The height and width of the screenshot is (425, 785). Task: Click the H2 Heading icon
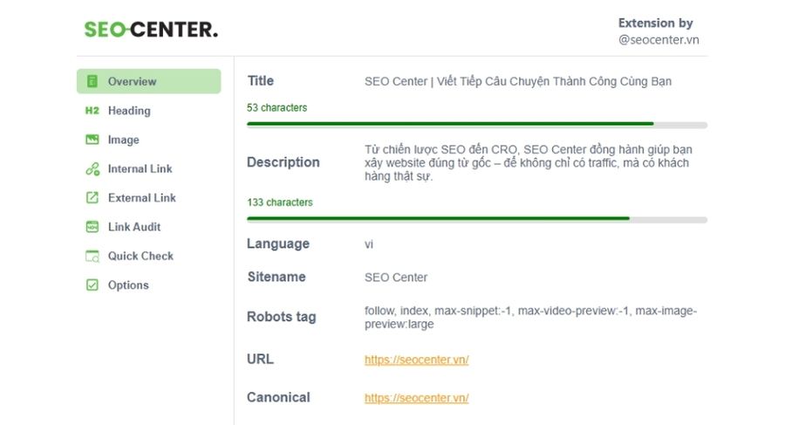point(92,111)
